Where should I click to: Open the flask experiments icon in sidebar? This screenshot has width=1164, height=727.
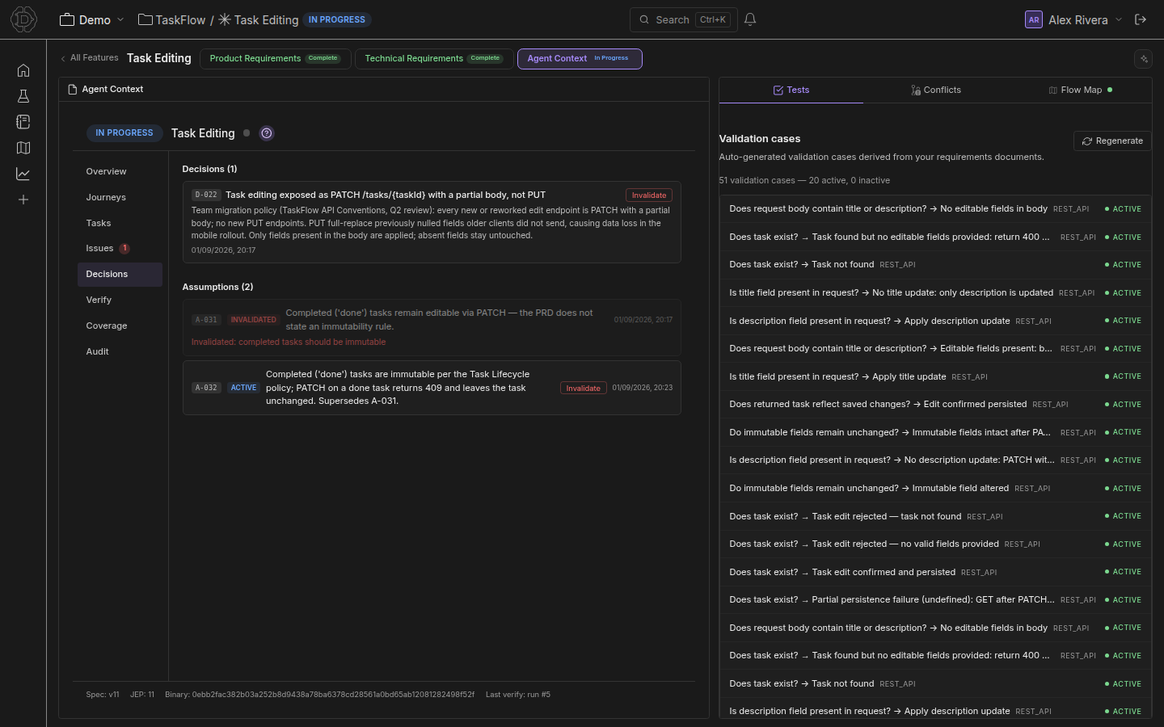click(23, 96)
